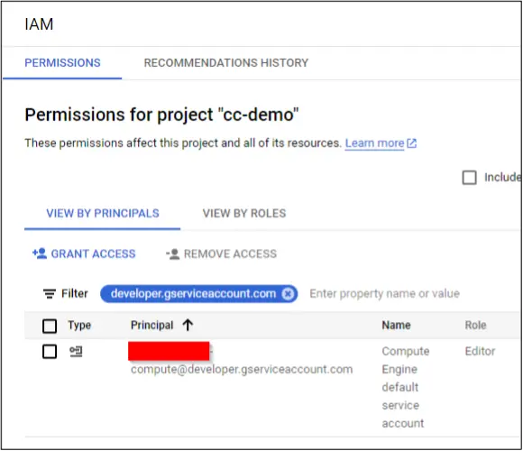Click the service account type icon
Screen dimensions: 523x451
[x=76, y=352]
